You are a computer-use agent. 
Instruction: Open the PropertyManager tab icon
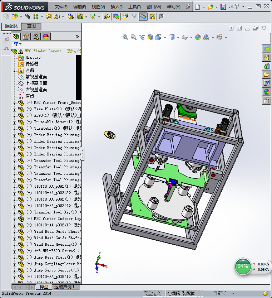[26, 36]
